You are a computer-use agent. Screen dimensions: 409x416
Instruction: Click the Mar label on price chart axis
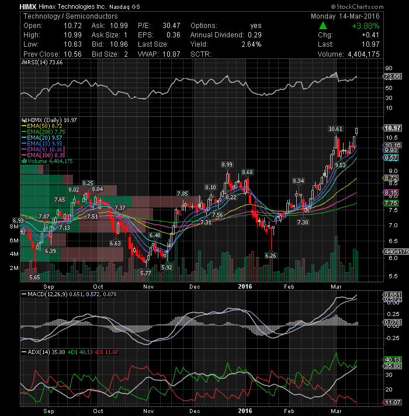point(336,286)
